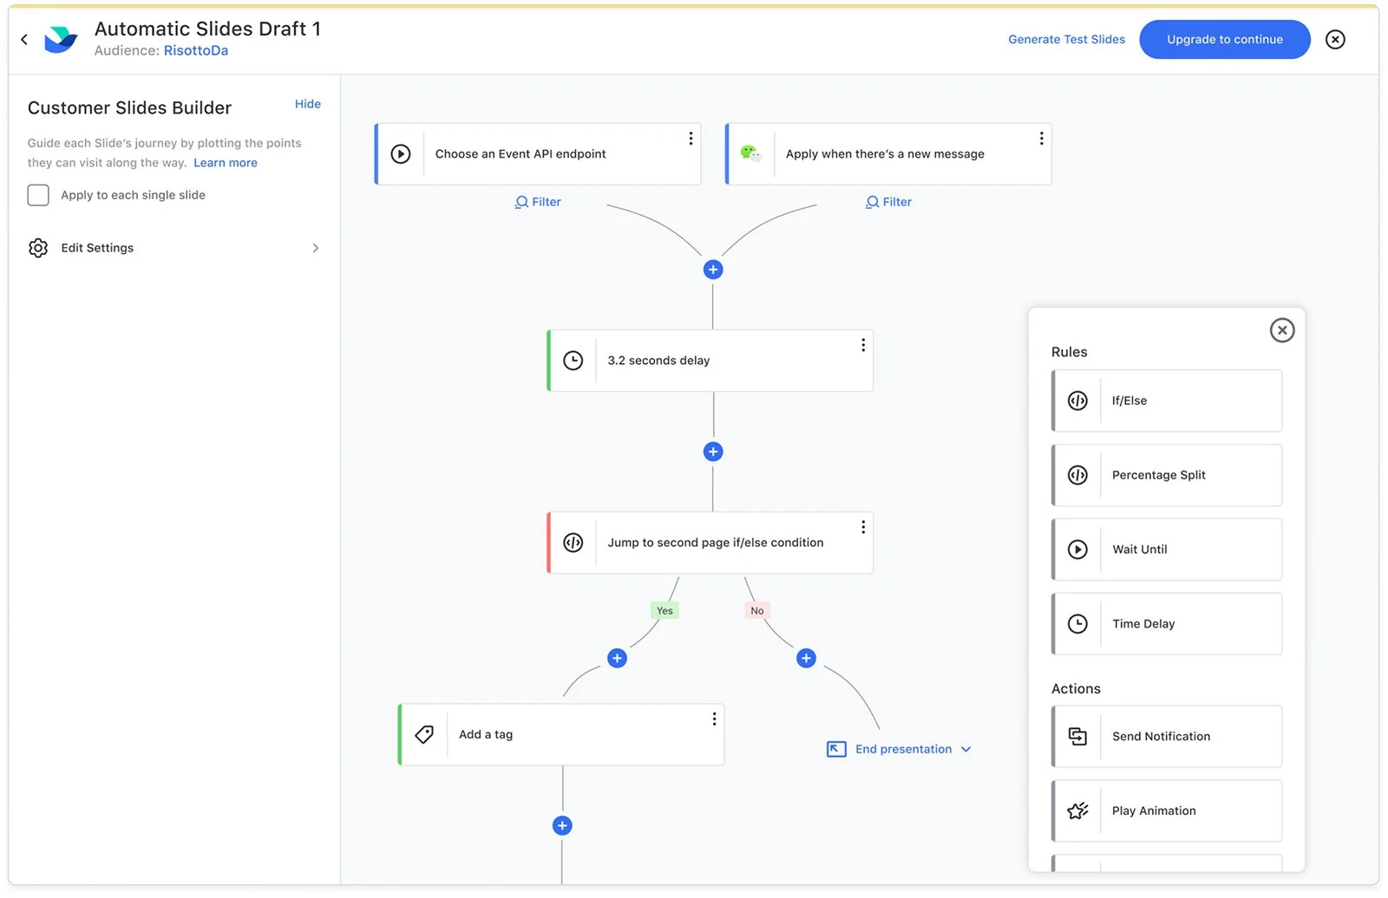Click the Edit Settings gear icon
Viewport: 1388px width, 898px height.
click(x=38, y=248)
